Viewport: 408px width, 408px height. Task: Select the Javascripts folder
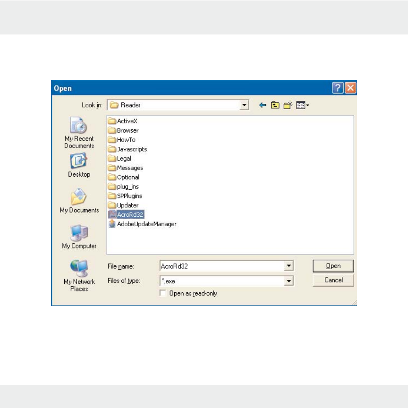click(x=127, y=149)
